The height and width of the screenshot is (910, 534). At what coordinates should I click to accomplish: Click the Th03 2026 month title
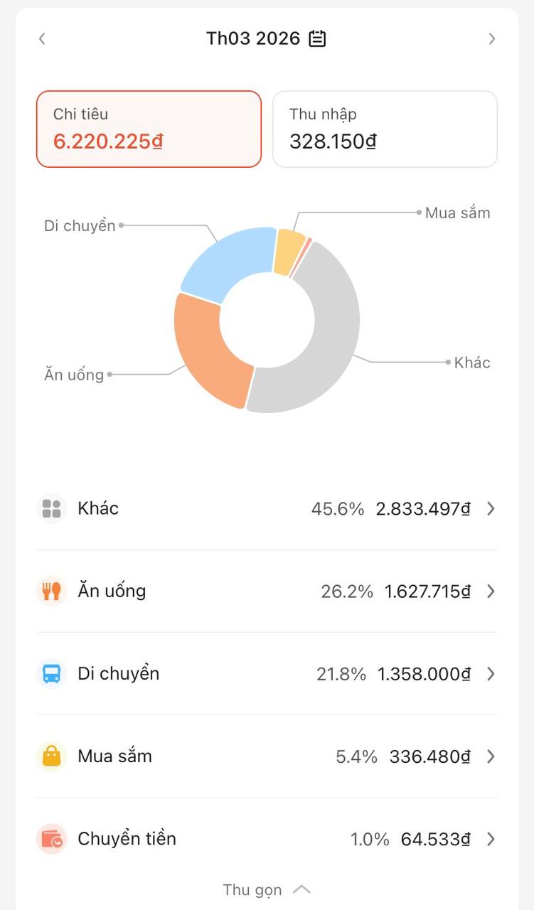point(253,38)
